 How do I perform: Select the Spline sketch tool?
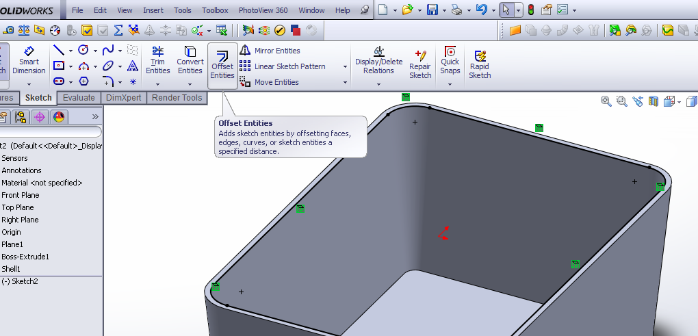coord(107,50)
